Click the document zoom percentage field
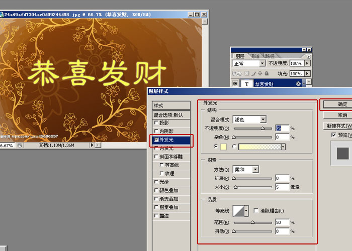Screen dimensions: 352x251 click(7, 146)
